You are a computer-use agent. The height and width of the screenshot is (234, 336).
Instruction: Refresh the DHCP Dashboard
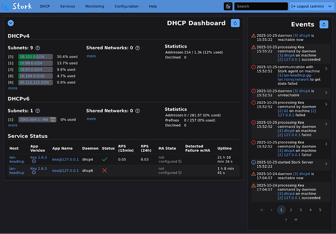(235, 23)
